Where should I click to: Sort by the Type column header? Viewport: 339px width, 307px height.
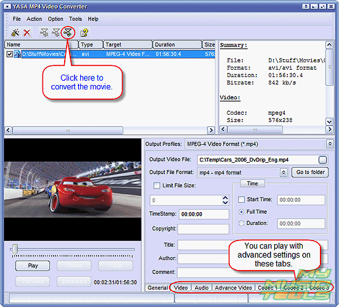pos(91,44)
